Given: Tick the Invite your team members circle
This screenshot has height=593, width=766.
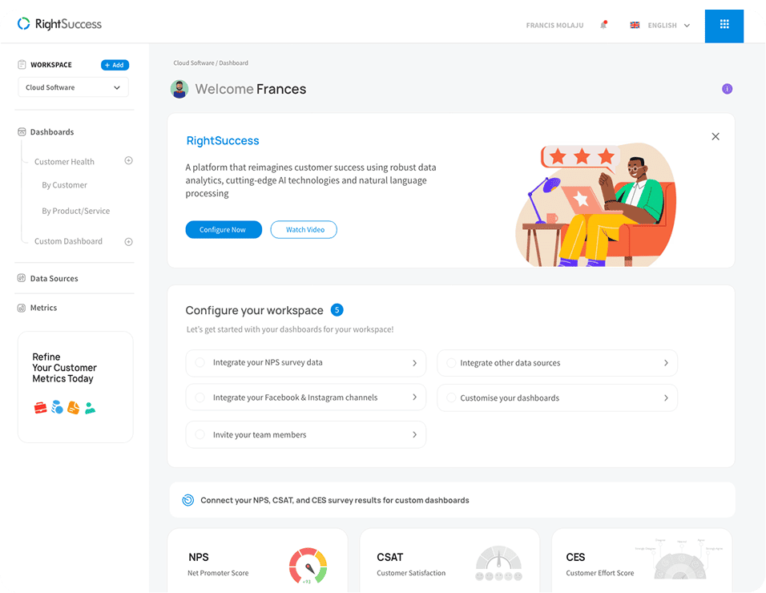Looking at the screenshot, I should pos(200,435).
